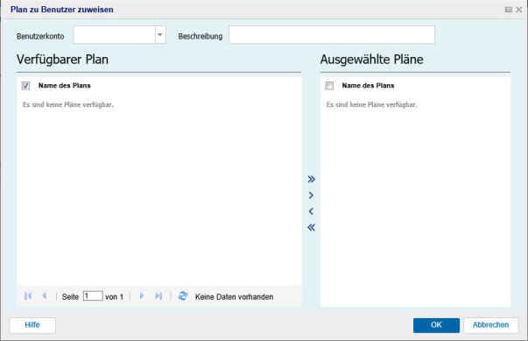Image resolution: width=528 pixels, height=341 pixels.
Task: Click the Beschreibung text field
Action: 332,35
